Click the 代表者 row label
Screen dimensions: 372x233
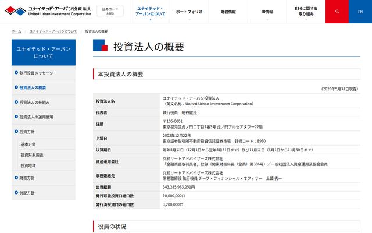[x=101, y=112]
